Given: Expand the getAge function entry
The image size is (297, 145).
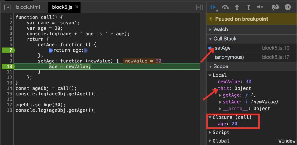Looking at the screenshot, I should click(220, 95).
